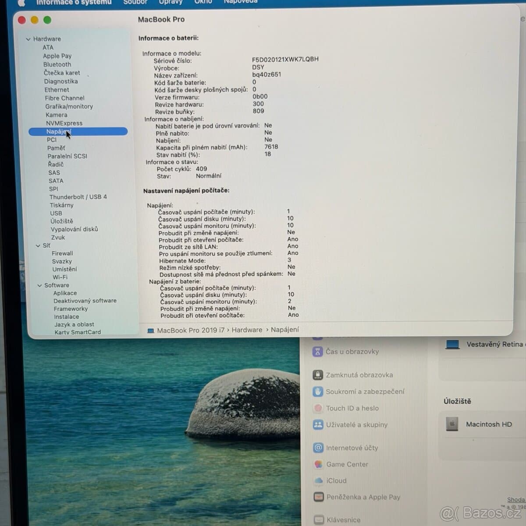Screen dimensions: 526x526
Task: Select PCI in the sidebar
Action: click(x=52, y=140)
